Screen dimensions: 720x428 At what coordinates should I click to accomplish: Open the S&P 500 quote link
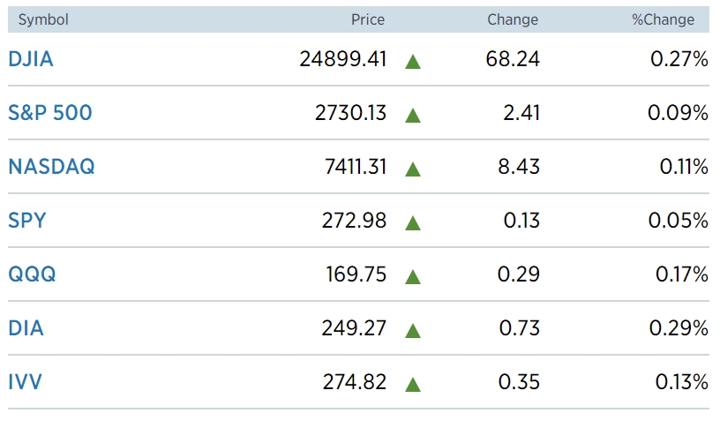50,113
